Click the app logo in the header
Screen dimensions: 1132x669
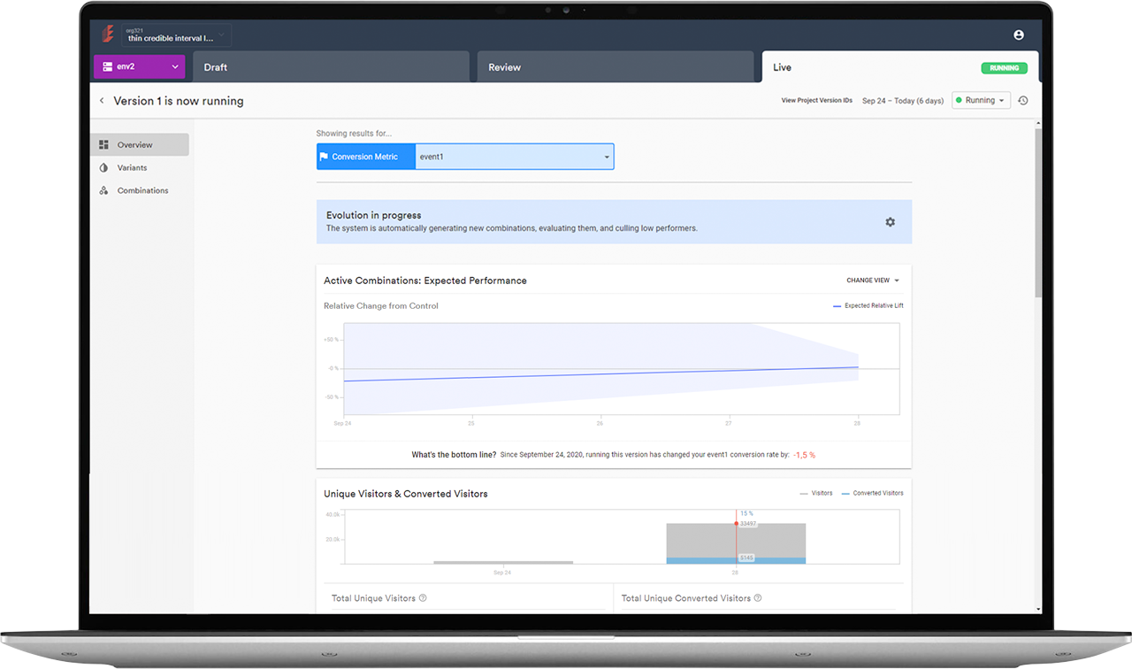[108, 34]
